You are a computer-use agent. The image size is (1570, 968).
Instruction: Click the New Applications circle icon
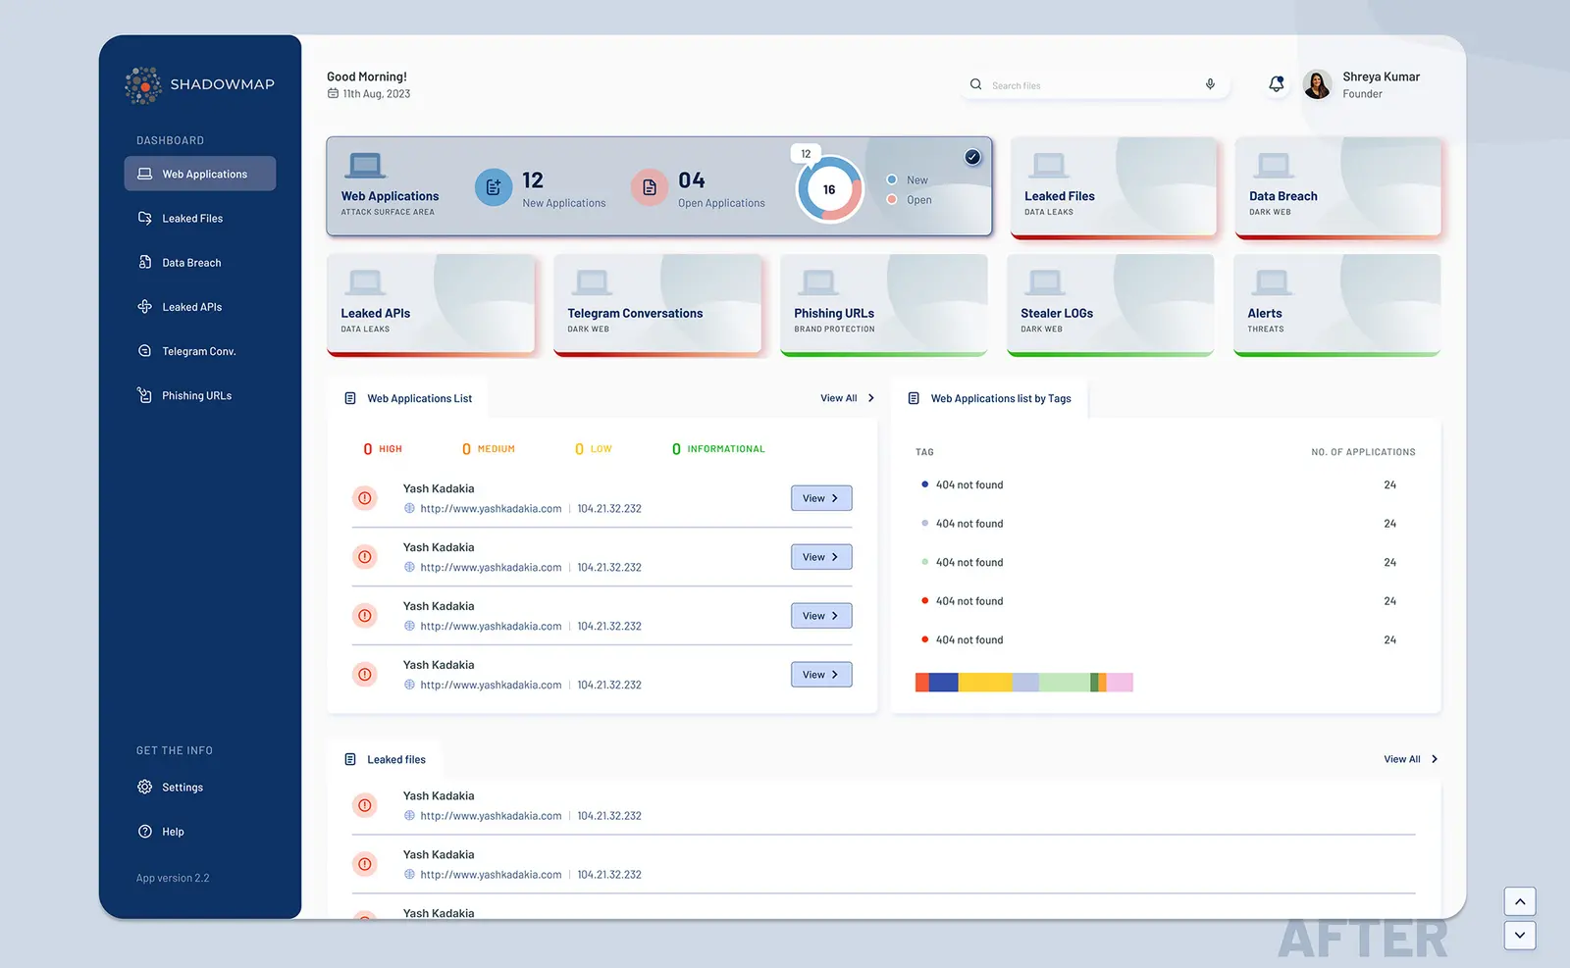click(494, 187)
